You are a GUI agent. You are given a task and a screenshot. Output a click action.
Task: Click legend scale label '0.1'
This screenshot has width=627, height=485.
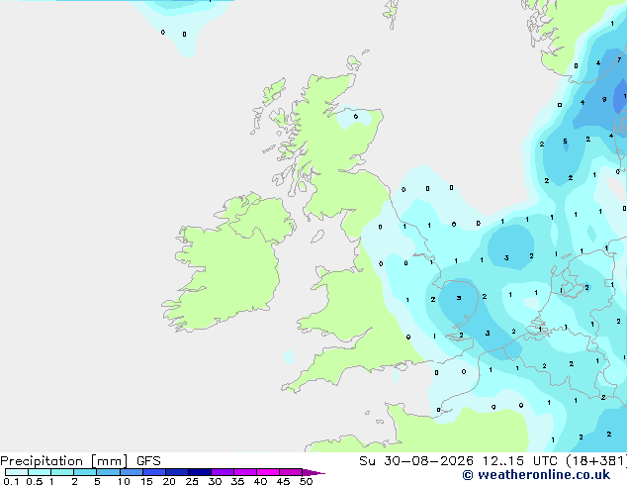[x=11, y=481]
